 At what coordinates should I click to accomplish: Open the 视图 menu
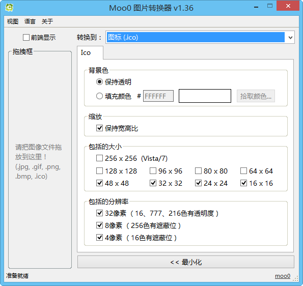click(13, 21)
